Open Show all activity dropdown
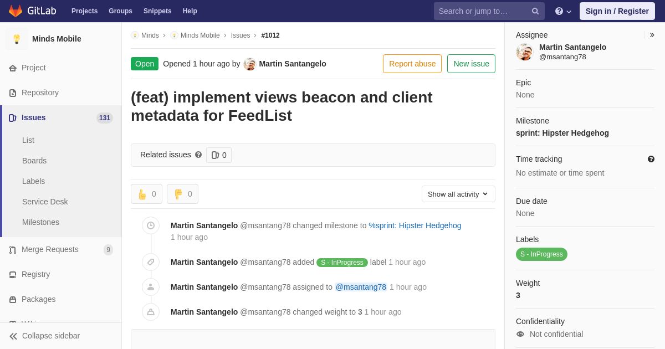The height and width of the screenshot is (349, 665). coord(458,194)
